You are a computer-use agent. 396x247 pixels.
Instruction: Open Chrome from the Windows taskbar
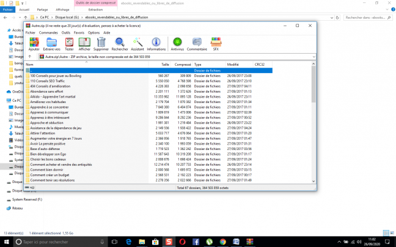point(222,242)
